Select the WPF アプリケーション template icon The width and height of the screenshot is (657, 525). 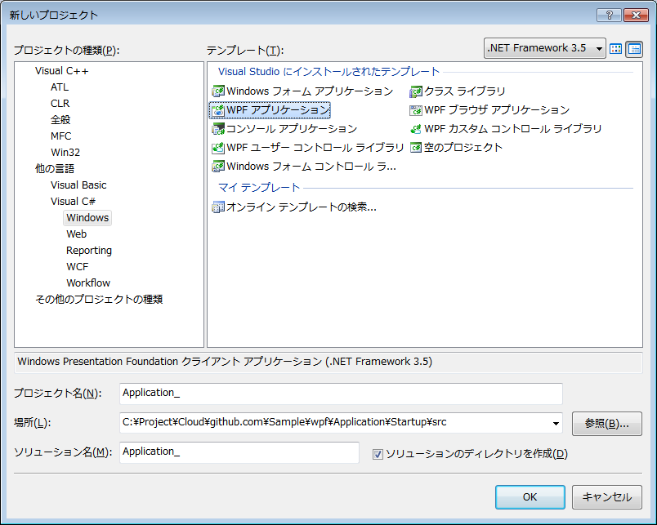click(x=218, y=110)
